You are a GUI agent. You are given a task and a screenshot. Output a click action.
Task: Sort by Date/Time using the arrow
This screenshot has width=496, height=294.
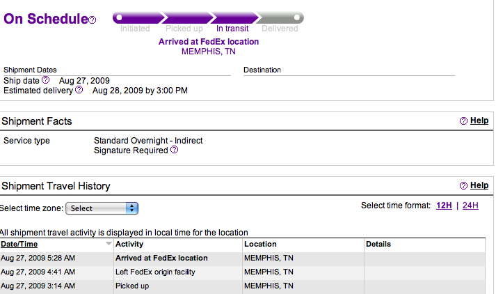click(108, 245)
